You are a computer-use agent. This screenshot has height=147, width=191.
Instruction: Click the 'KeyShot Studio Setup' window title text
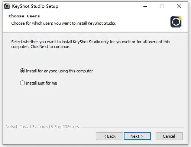coord(35,6)
